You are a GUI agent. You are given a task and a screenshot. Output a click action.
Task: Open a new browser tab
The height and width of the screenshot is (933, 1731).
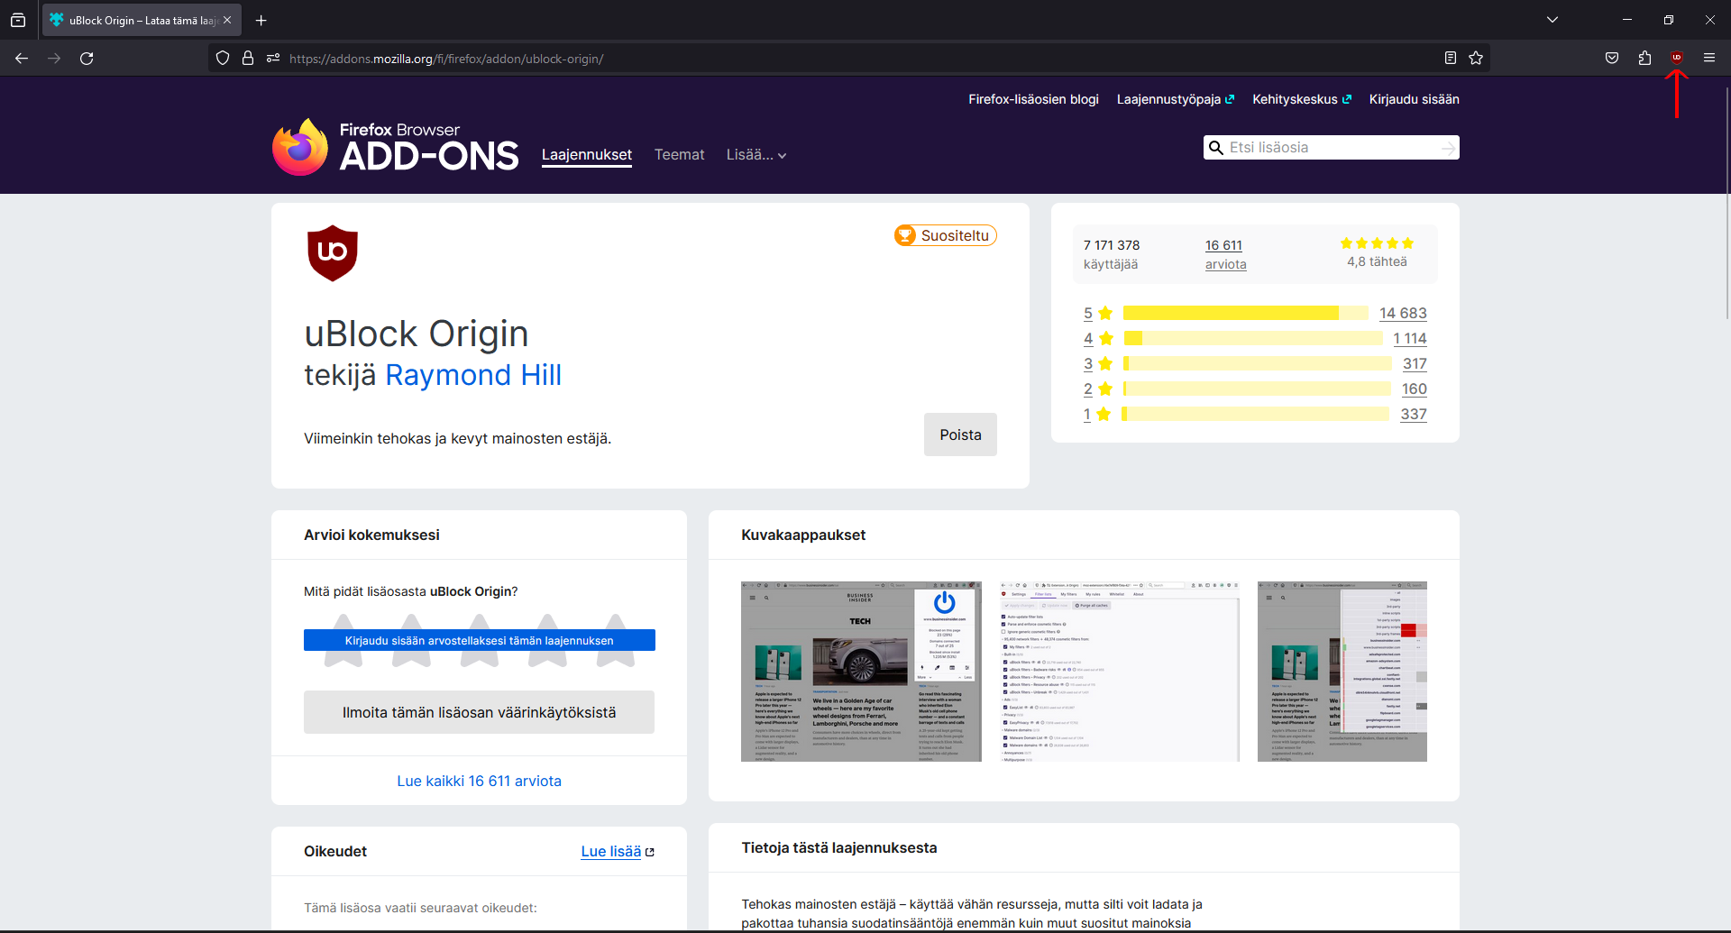(x=261, y=20)
